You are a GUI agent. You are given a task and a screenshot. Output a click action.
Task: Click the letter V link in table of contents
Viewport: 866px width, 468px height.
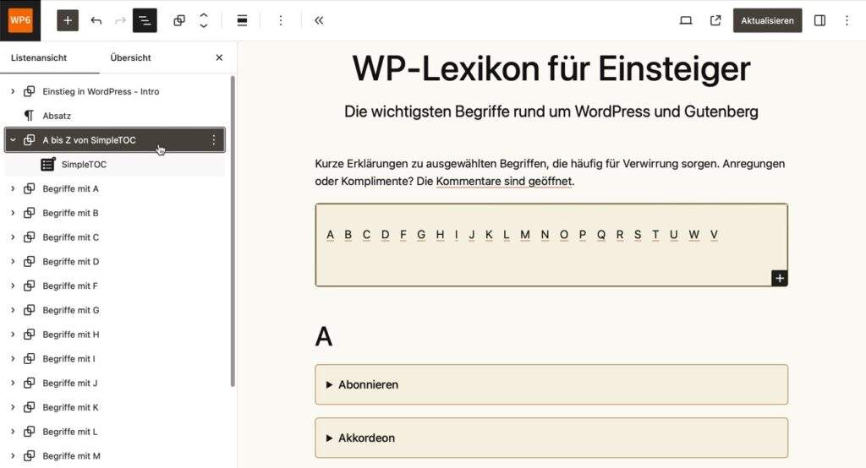click(714, 235)
